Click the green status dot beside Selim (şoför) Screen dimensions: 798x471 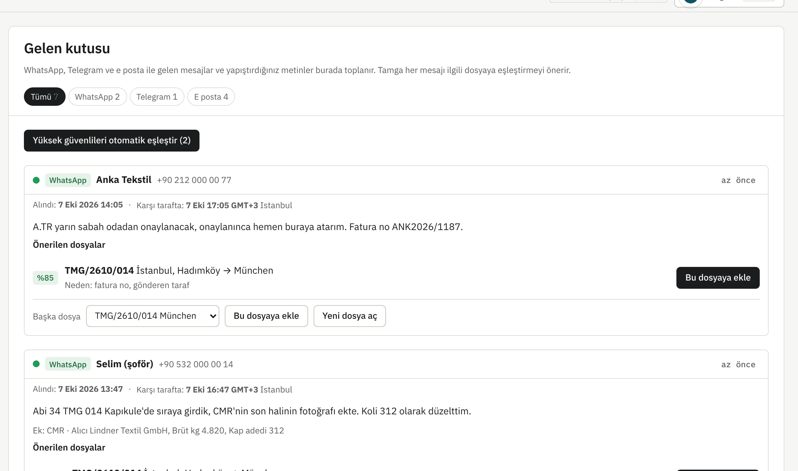pos(36,364)
